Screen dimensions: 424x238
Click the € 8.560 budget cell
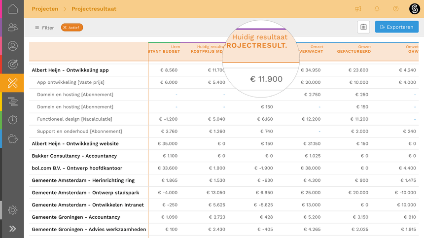(x=169, y=70)
